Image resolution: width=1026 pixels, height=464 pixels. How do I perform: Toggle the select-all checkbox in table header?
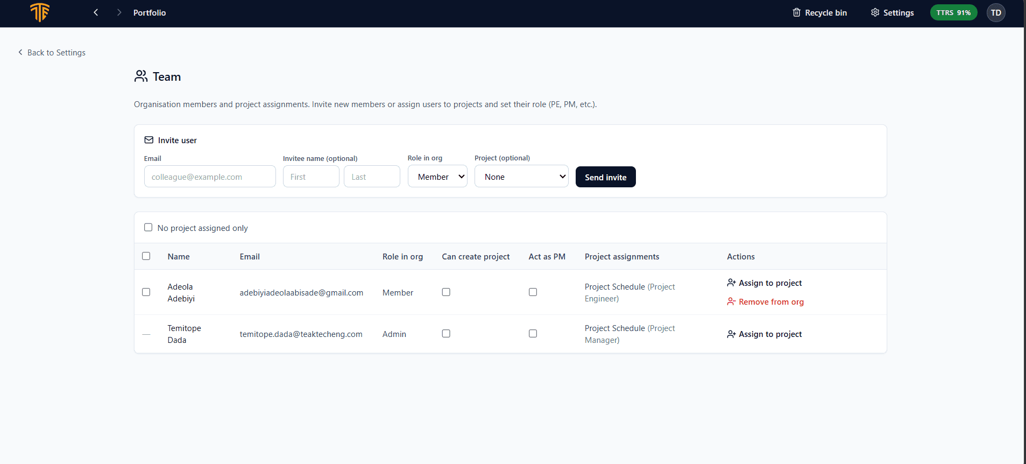point(146,256)
